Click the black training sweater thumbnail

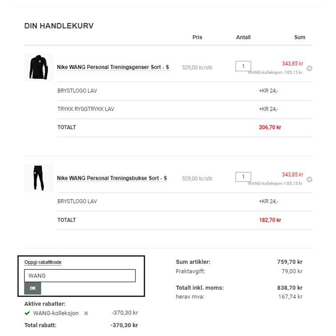(39, 67)
